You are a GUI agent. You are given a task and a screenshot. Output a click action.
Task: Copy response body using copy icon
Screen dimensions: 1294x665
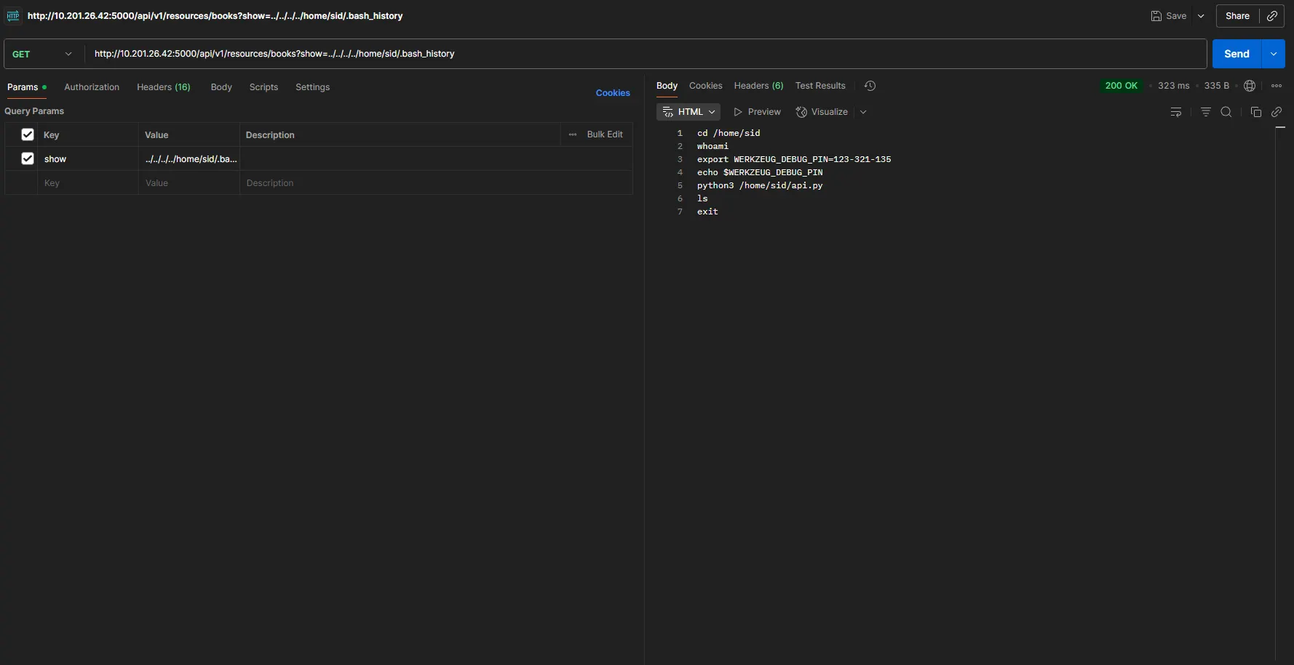coord(1256,111)
